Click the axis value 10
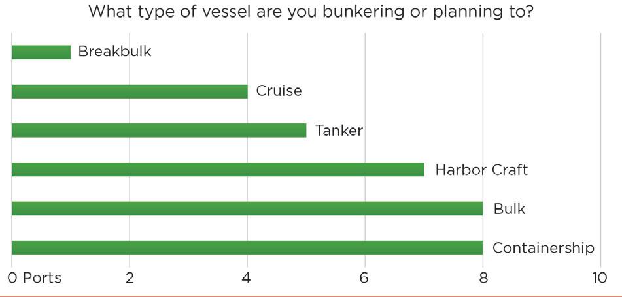This screenshot has height=297, width=622. (x=600, y=278)
